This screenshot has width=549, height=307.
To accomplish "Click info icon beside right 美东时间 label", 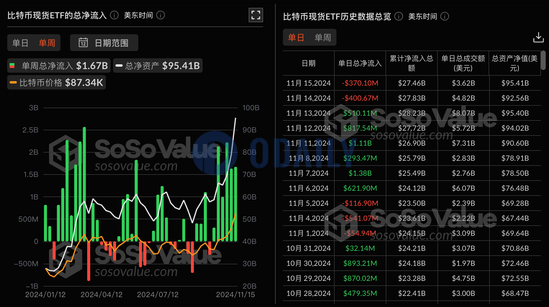I will coord(445,16).
